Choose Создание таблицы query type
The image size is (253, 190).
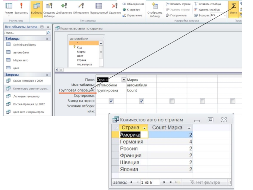[49, 10]
